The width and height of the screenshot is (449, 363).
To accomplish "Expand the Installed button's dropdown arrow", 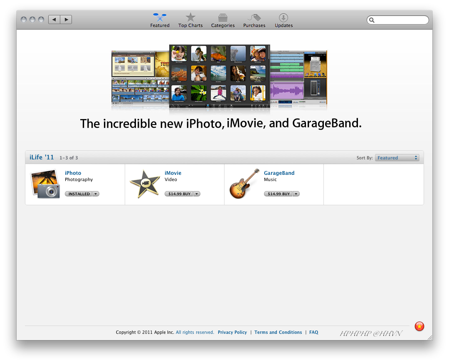I will [x=96, y=194].
